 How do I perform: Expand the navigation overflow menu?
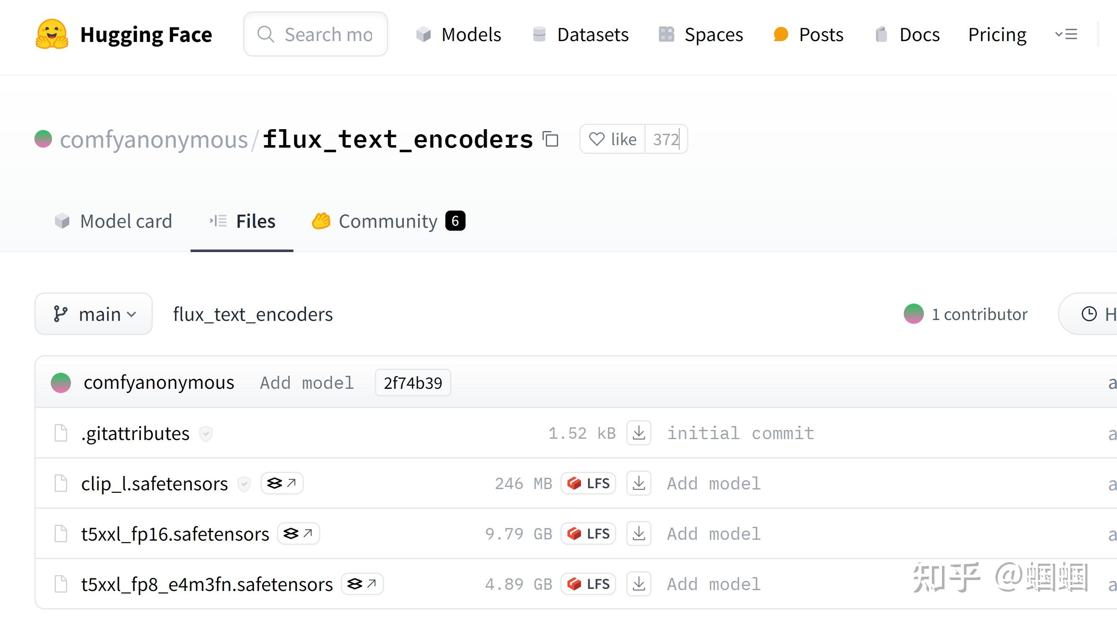(1066, 34)
